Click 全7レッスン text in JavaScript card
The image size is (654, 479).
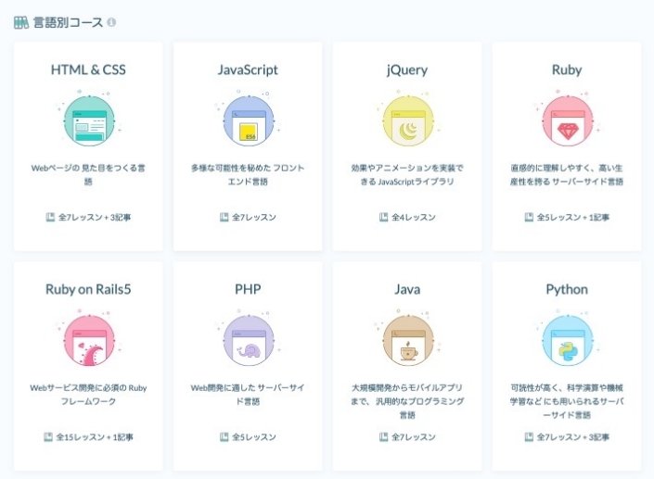pyautogui.click(x=254, y=217)
